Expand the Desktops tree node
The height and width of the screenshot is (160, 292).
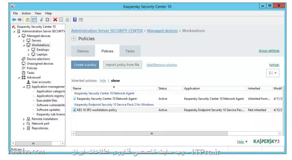click(29, 50)
